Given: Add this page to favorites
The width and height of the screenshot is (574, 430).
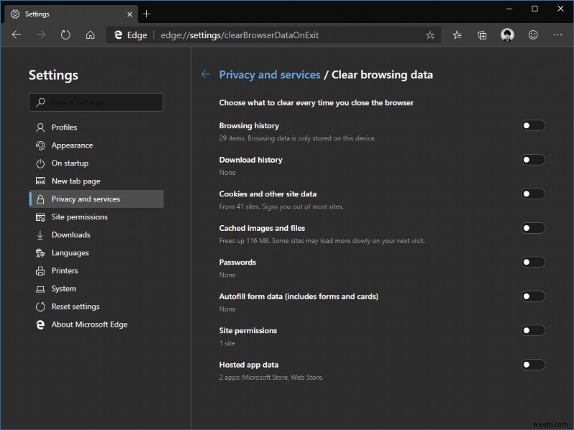Looking at the screenshot, I should [429, 34].
